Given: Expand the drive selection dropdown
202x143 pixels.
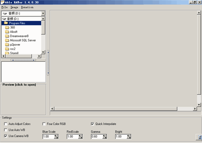Looking at the screenshot, I should click(x=43, y=13).
